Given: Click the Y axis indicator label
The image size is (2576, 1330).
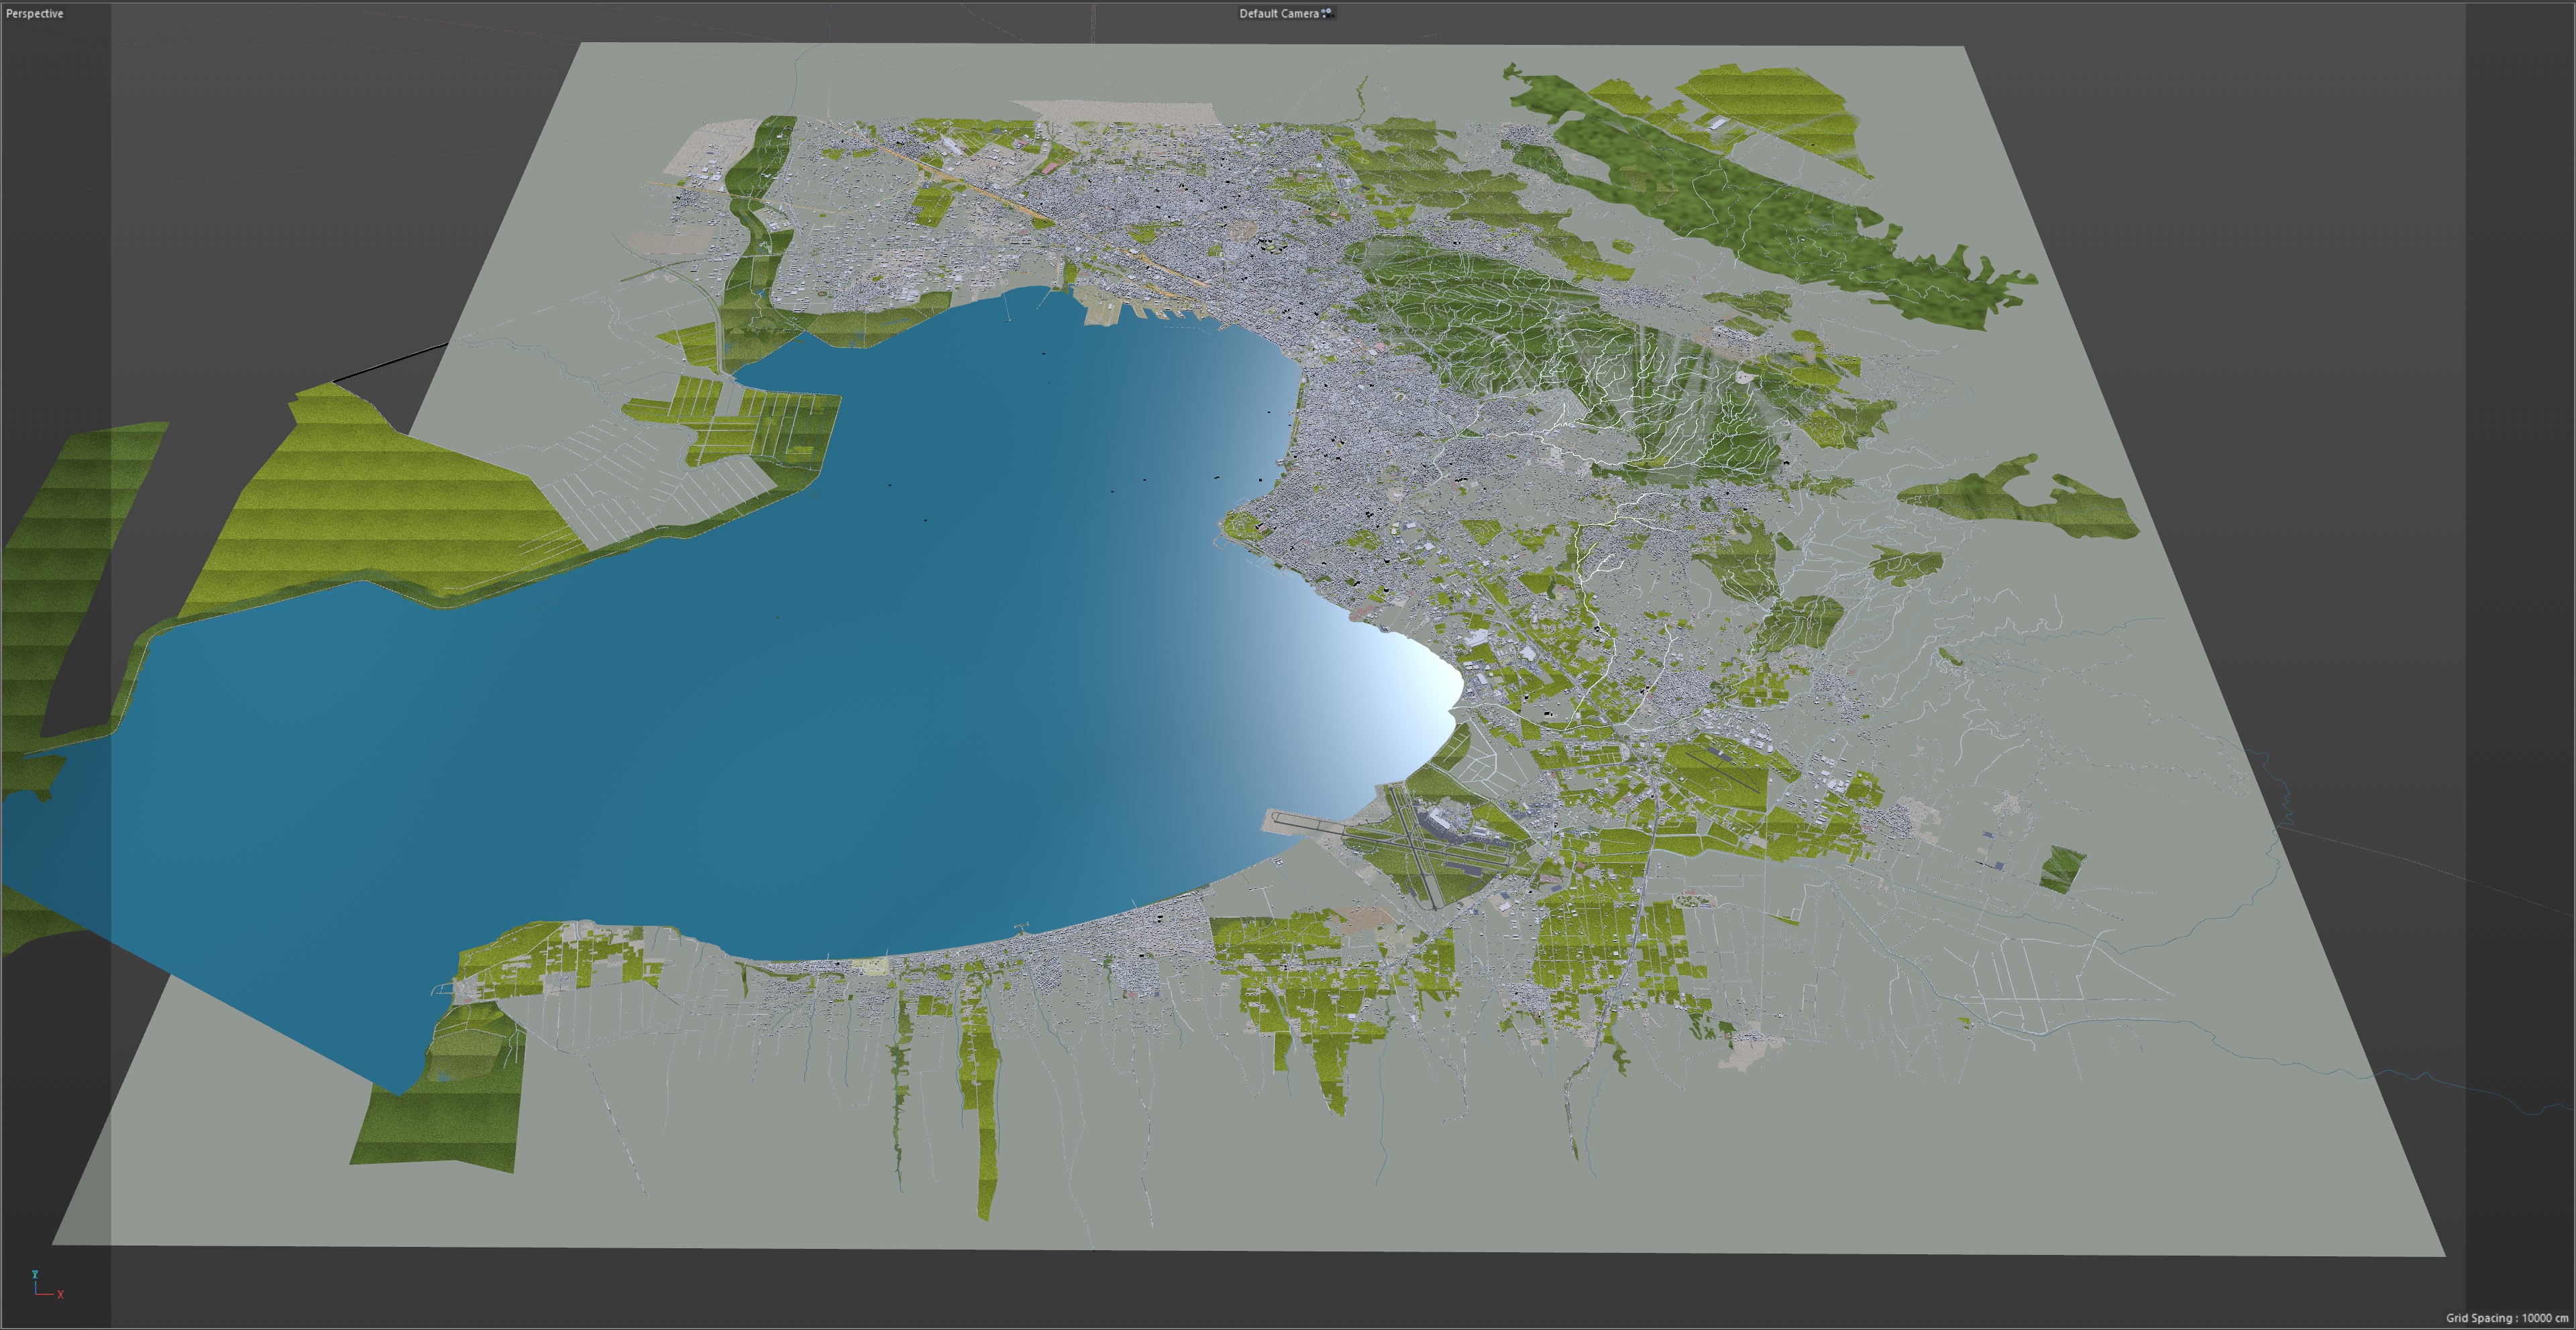Looking at the screenshot, I should click(x=35, y=1275).
